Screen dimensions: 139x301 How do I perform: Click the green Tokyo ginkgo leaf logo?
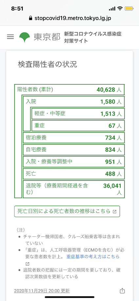pyautogui.click(x=24, y=37)
